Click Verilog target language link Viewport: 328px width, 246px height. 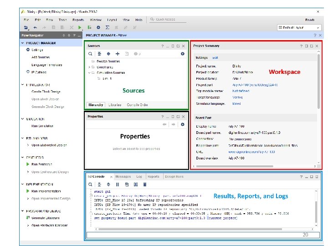[x=237, y=97]
